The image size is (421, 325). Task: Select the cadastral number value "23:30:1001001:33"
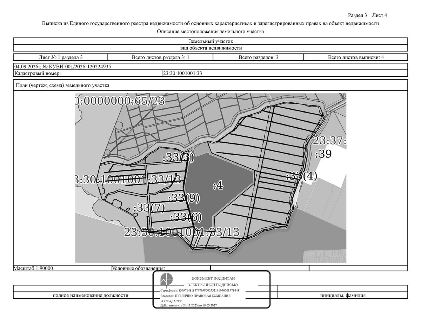(x=183, y=73)
